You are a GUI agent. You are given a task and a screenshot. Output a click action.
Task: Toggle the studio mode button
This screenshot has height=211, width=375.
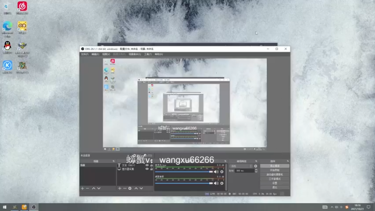pyautogui.click(x=275, y=179)
